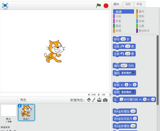Viewport: 160px width, 131px height.
Task: Edit x value in 移到 x: y: block
Action: click(126, 85)
